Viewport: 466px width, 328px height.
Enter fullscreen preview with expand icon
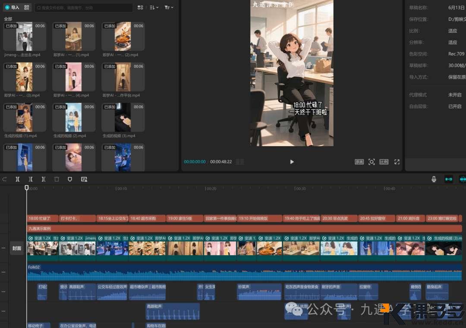[397, 162]
